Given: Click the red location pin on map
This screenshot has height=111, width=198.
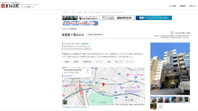Looking at the screenshot, I should pos(103,84).
